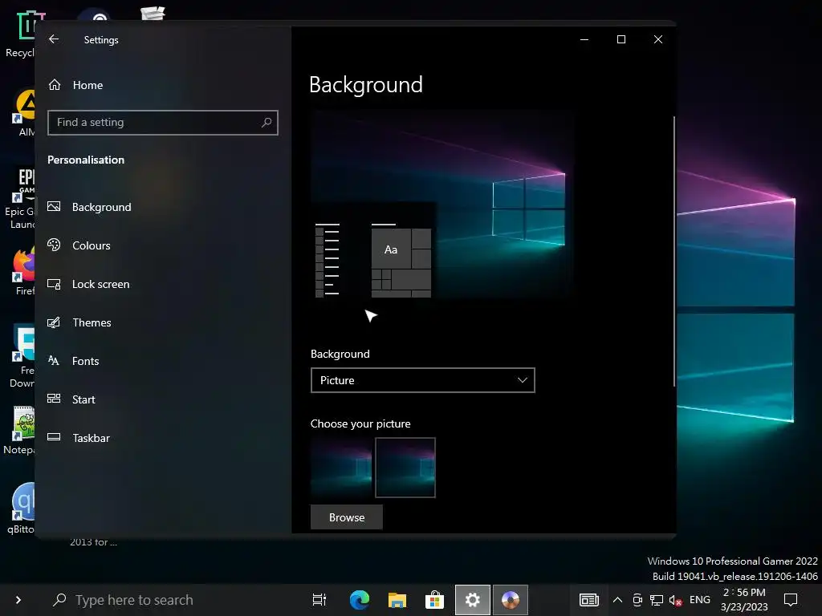
Task: Click the search magnifier in settings box
Action: (x=267, y=123)
